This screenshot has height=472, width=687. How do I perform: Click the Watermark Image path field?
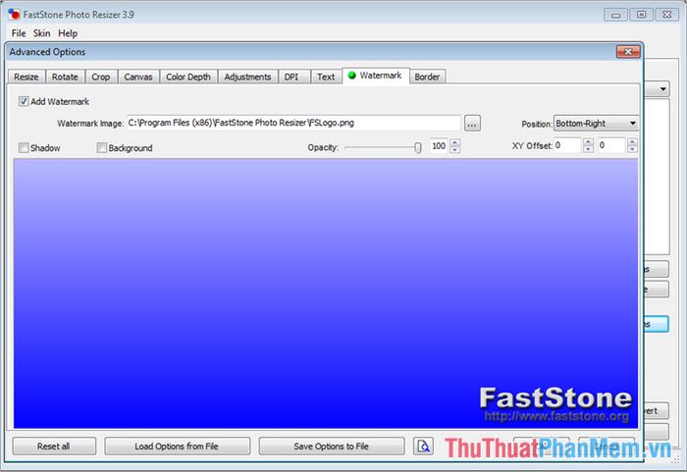click(293, 123)
